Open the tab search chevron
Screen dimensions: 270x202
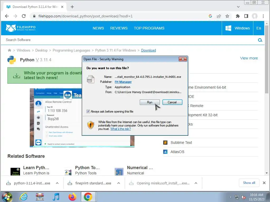[238, 7]
